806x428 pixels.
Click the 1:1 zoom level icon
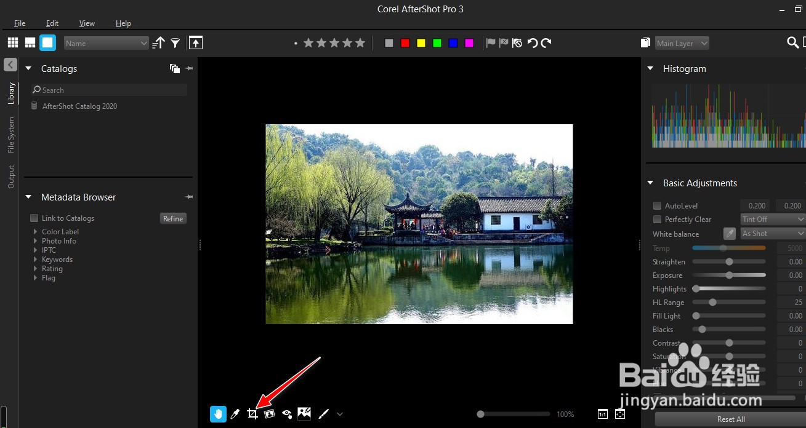[602, 414]
